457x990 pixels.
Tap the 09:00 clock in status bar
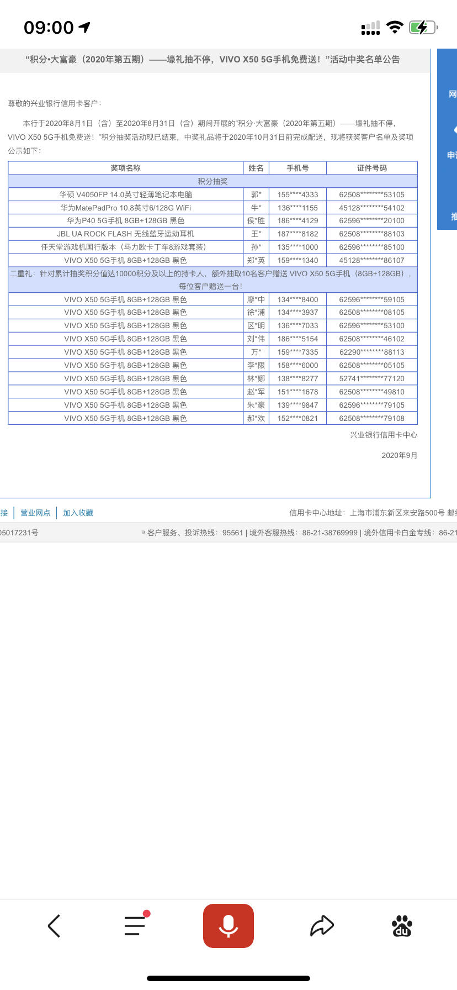tap(49, 27)
